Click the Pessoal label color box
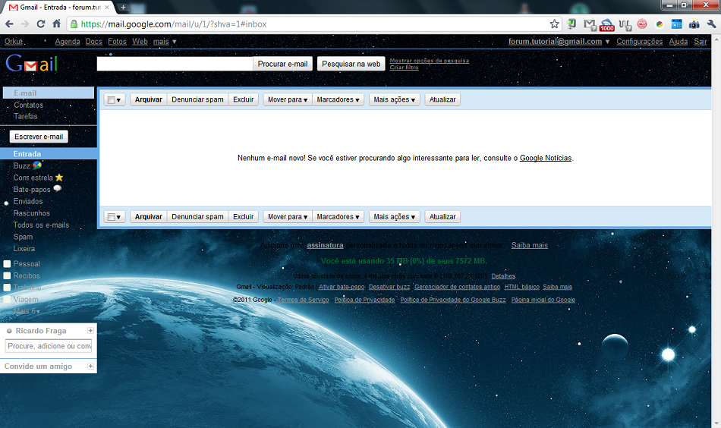 (7, 264)
